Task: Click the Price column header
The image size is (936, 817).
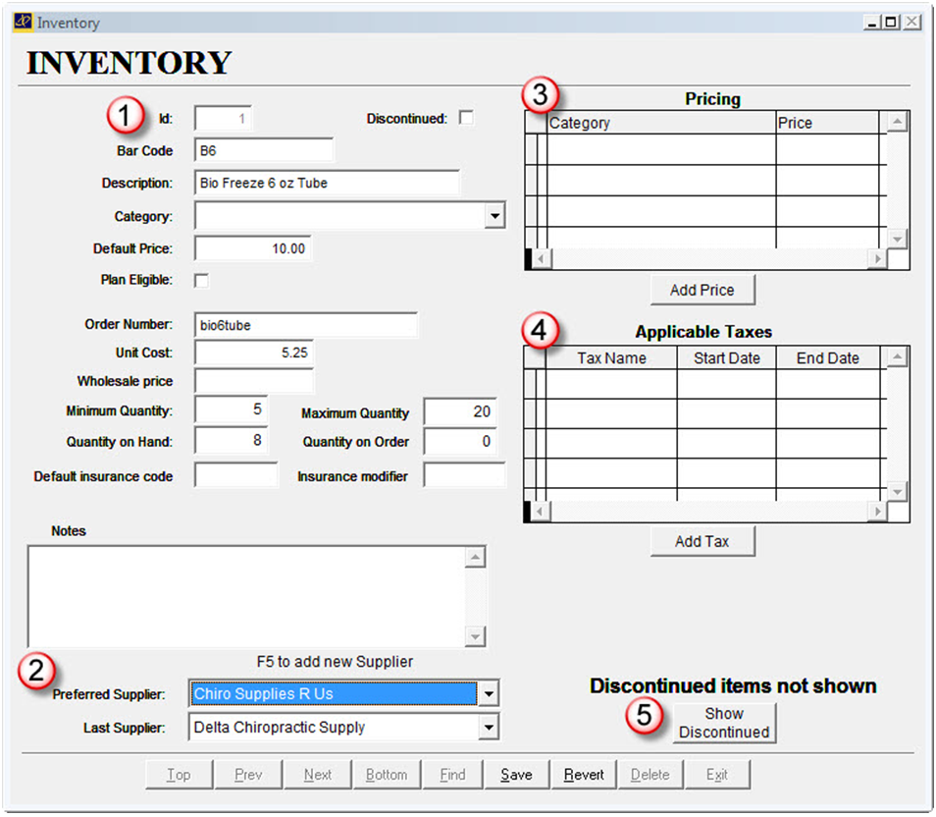Action: pos(827,123)
